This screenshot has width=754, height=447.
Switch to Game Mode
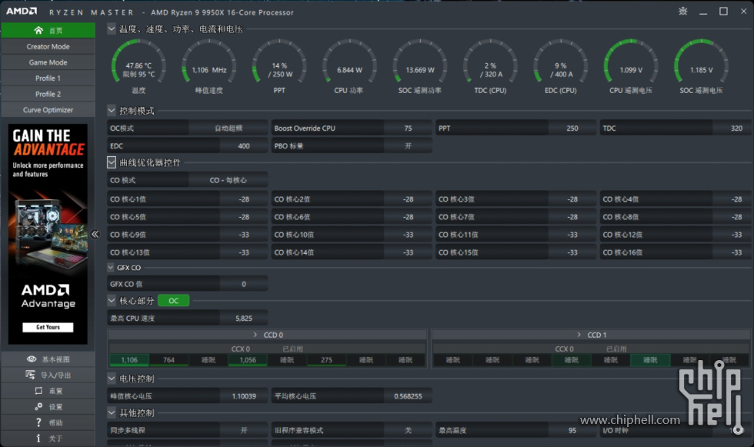pyautogui.click(x=48, y=62)
